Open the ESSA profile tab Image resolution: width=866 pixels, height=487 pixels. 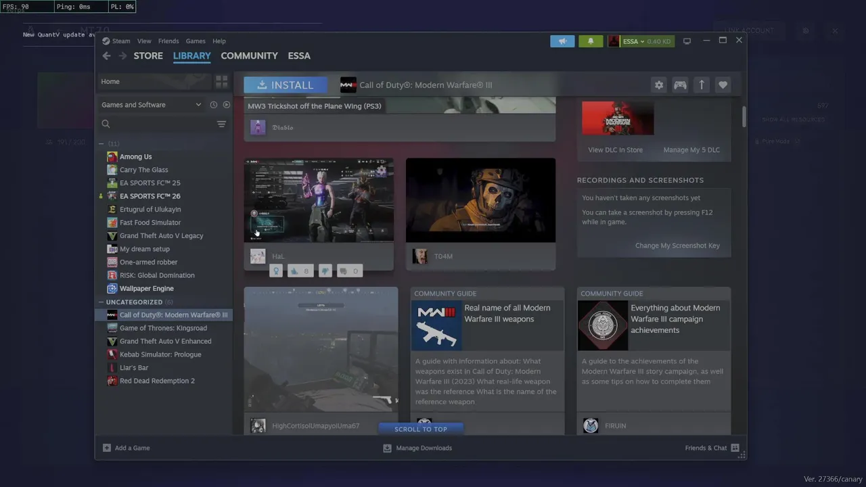pyautogui.click(x=299, y=56)
